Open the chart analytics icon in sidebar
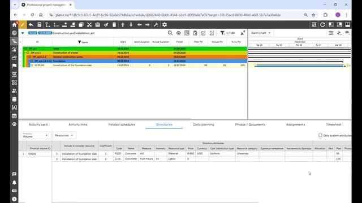 14,50
